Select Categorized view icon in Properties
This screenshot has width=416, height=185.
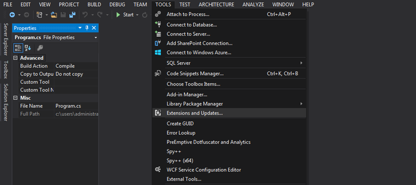pyautogui.click(x=18, y=48)
